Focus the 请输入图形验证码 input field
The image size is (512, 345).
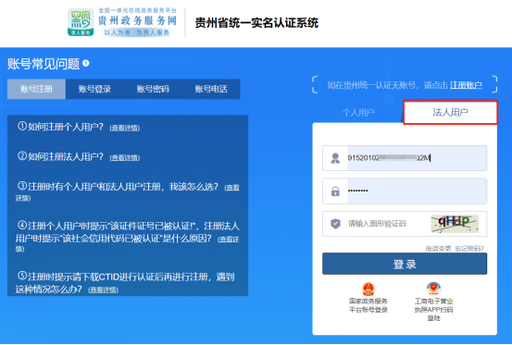click(387, 224)
